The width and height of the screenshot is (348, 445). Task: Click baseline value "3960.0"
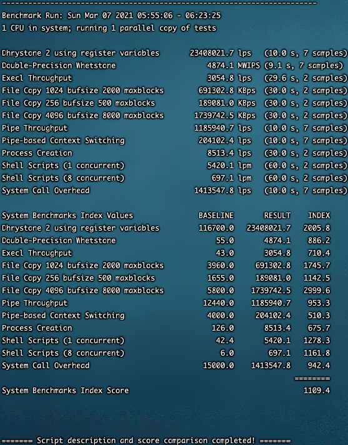[221, 266]
